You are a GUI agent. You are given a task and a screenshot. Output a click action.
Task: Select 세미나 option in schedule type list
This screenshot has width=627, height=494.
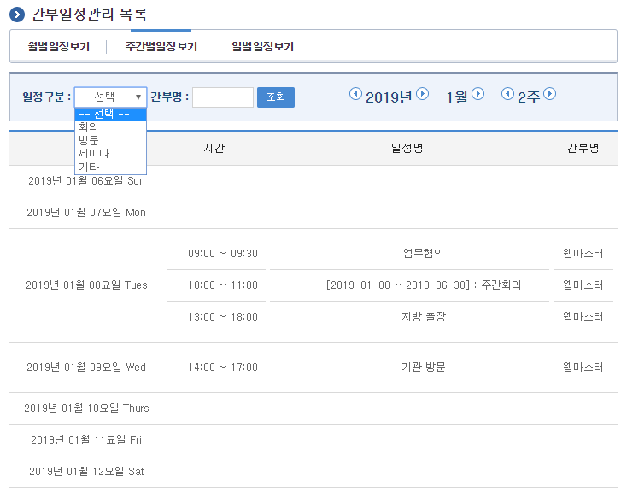pyautogui.click(x=93, y=154)
